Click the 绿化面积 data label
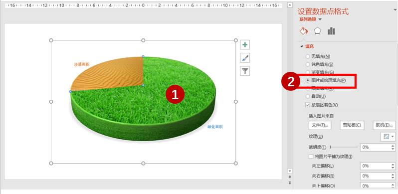Viewport: 398px width, 194px height. click(215, 127)
